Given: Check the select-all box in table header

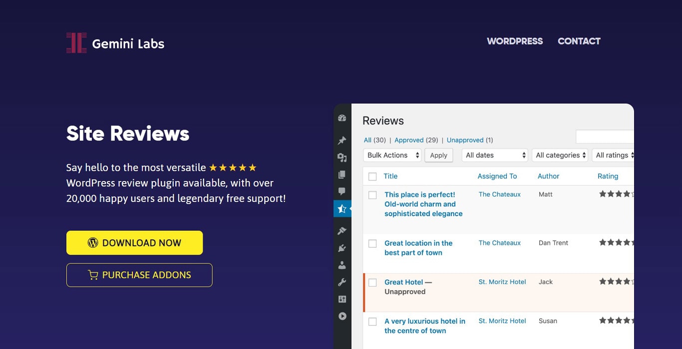Looking at the screenshot, I should pyautogui.click(x=372, y=176).
